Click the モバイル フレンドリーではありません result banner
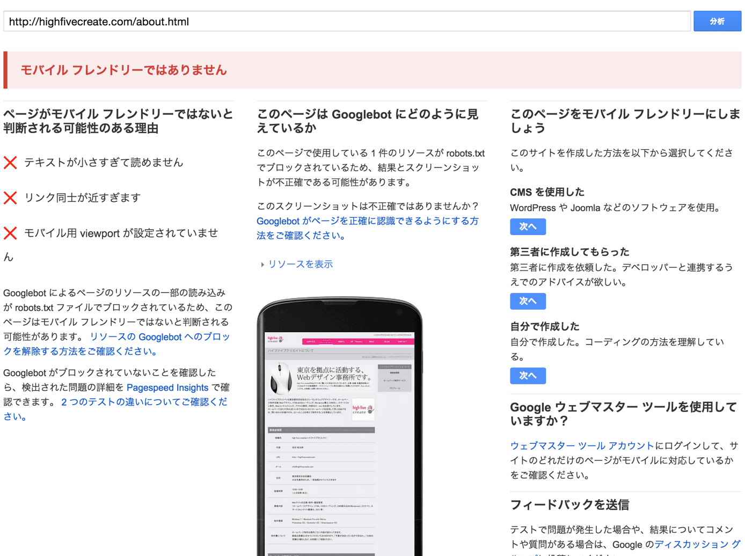This screenshot has width=745, height=556. point(372,70)
